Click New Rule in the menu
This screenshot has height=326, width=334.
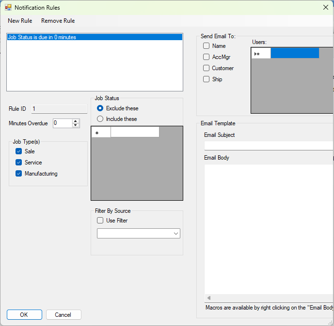[20, 21]
